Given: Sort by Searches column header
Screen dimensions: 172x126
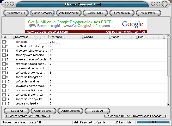Looking at the screenshot, I should tap(66, 37).
